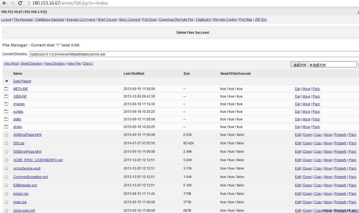
Task: Click the New Directory link
Action: pyautogui.click(x=55, y=64)
